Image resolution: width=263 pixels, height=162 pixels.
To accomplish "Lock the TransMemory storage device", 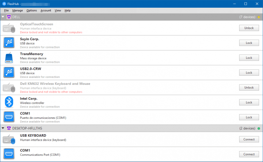I will (249, 58).
